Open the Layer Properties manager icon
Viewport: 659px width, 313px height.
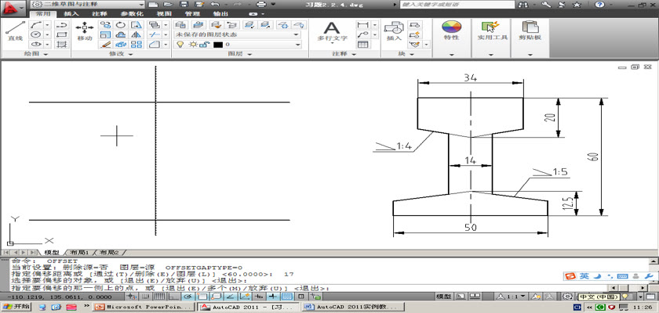pyautogui.click(x=180, y=25)
